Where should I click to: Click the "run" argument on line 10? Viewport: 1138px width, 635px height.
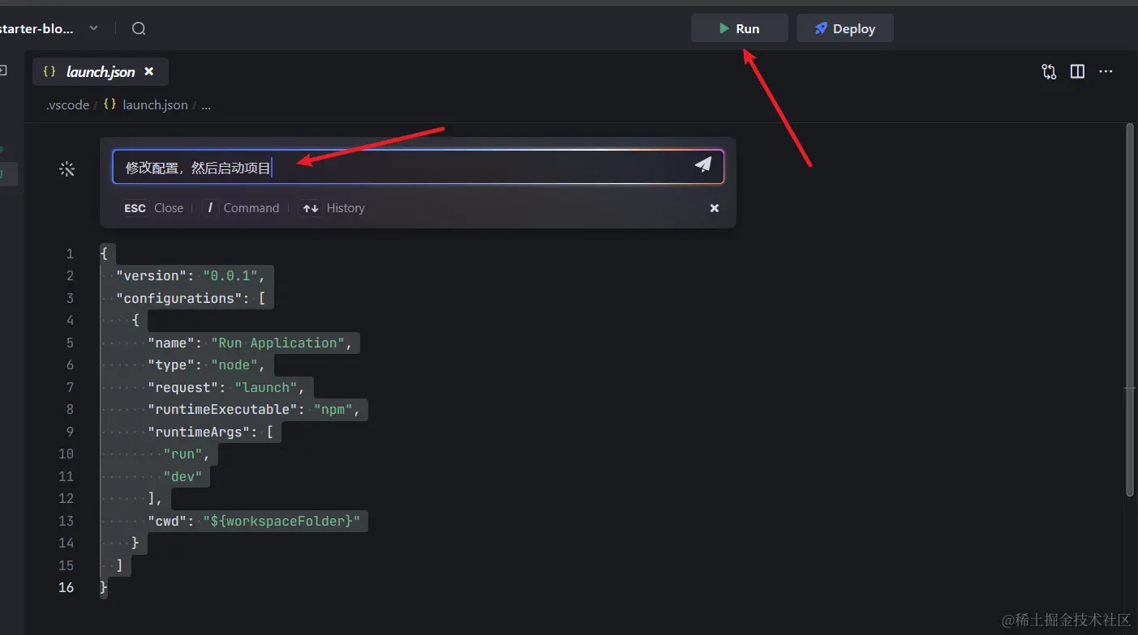183,454
